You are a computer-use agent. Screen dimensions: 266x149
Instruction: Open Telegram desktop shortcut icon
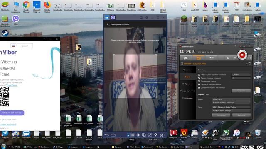pos(5,134)
